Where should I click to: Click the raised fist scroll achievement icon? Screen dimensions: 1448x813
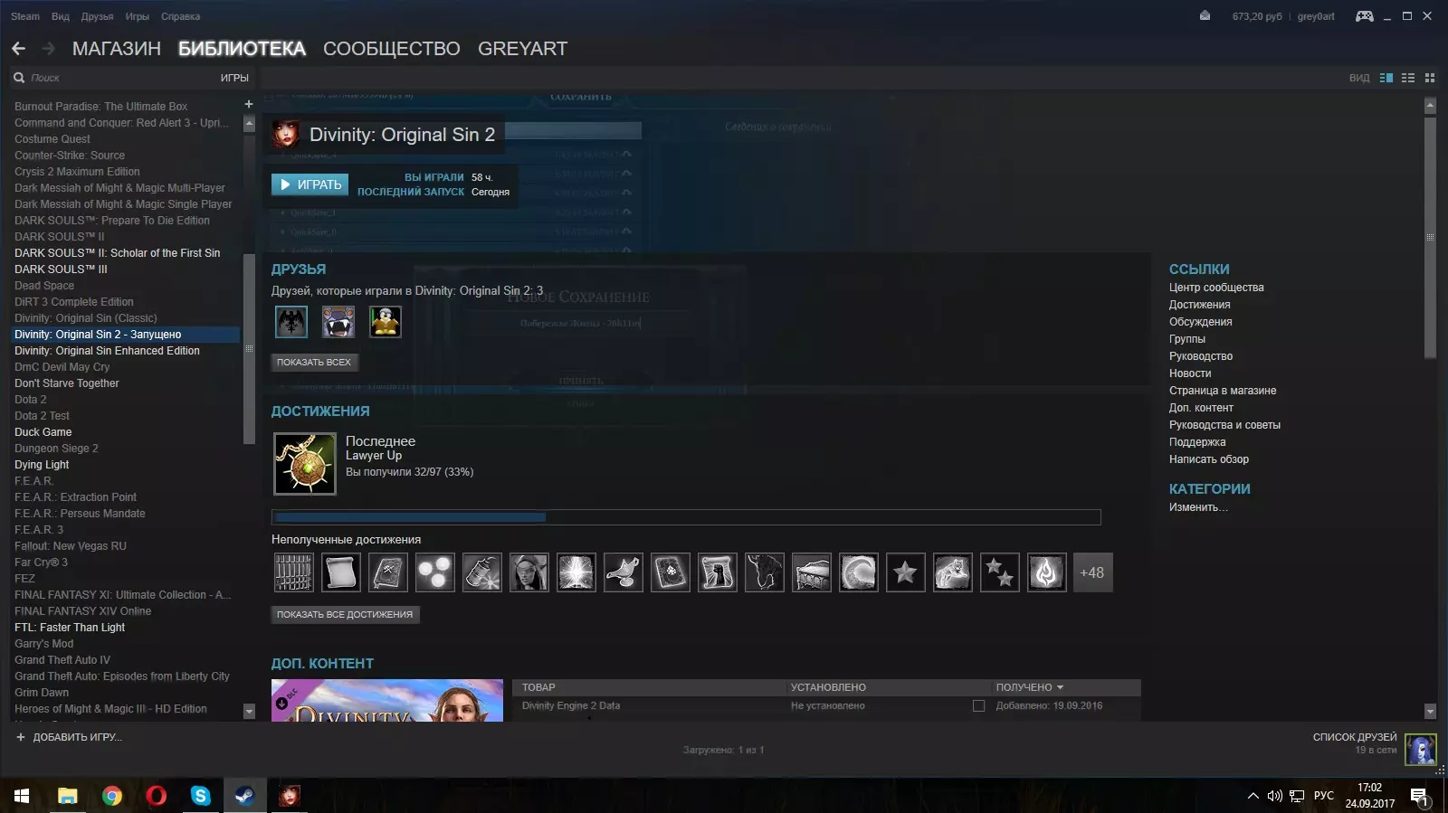(x=718, y=572)
